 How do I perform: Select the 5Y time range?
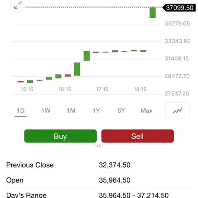coord(121,111)
